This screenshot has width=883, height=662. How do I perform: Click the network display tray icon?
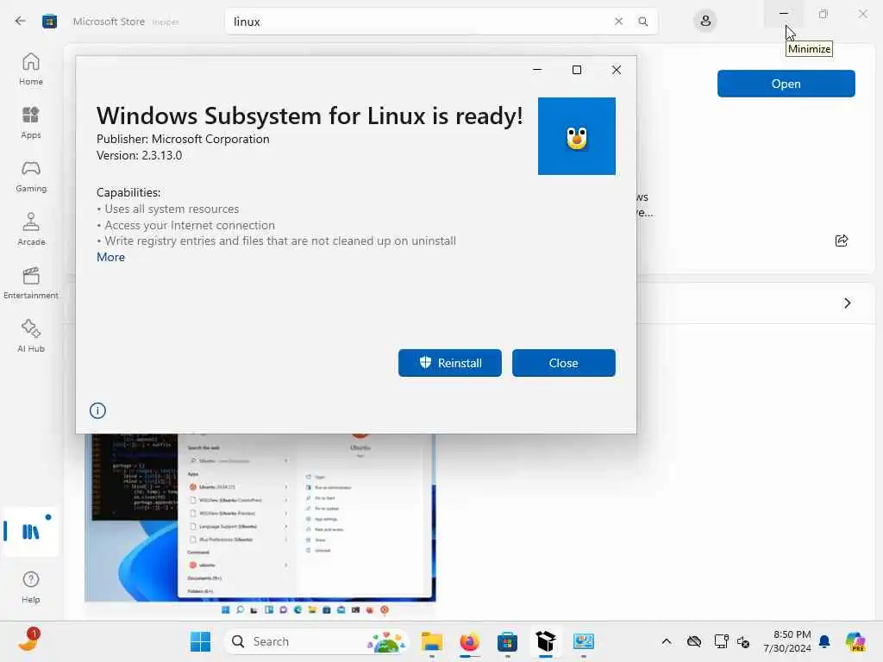coord(721,641)
